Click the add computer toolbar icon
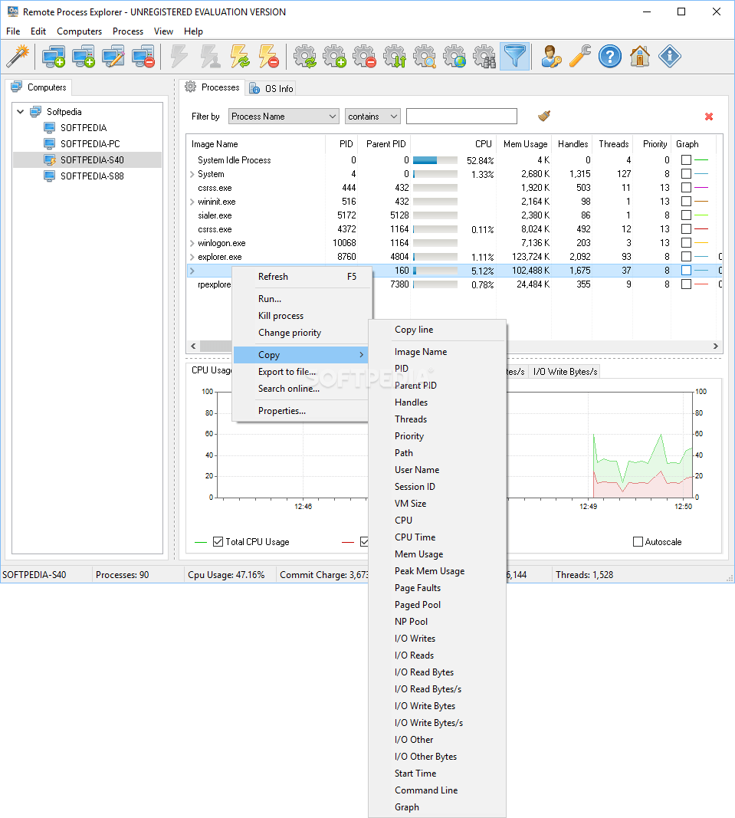The image size is (735, 818). click(54, 56)
